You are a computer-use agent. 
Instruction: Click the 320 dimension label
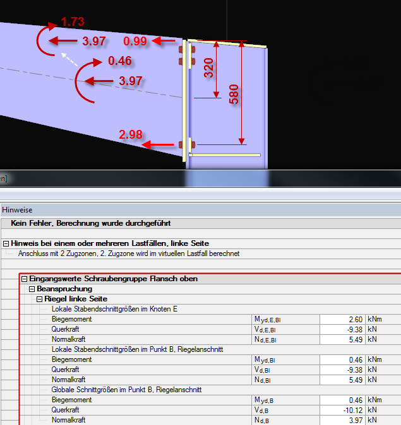(209, 67)
